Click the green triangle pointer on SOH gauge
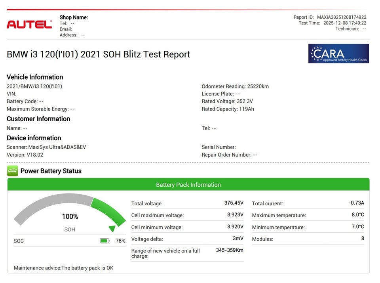 point(112,228)
